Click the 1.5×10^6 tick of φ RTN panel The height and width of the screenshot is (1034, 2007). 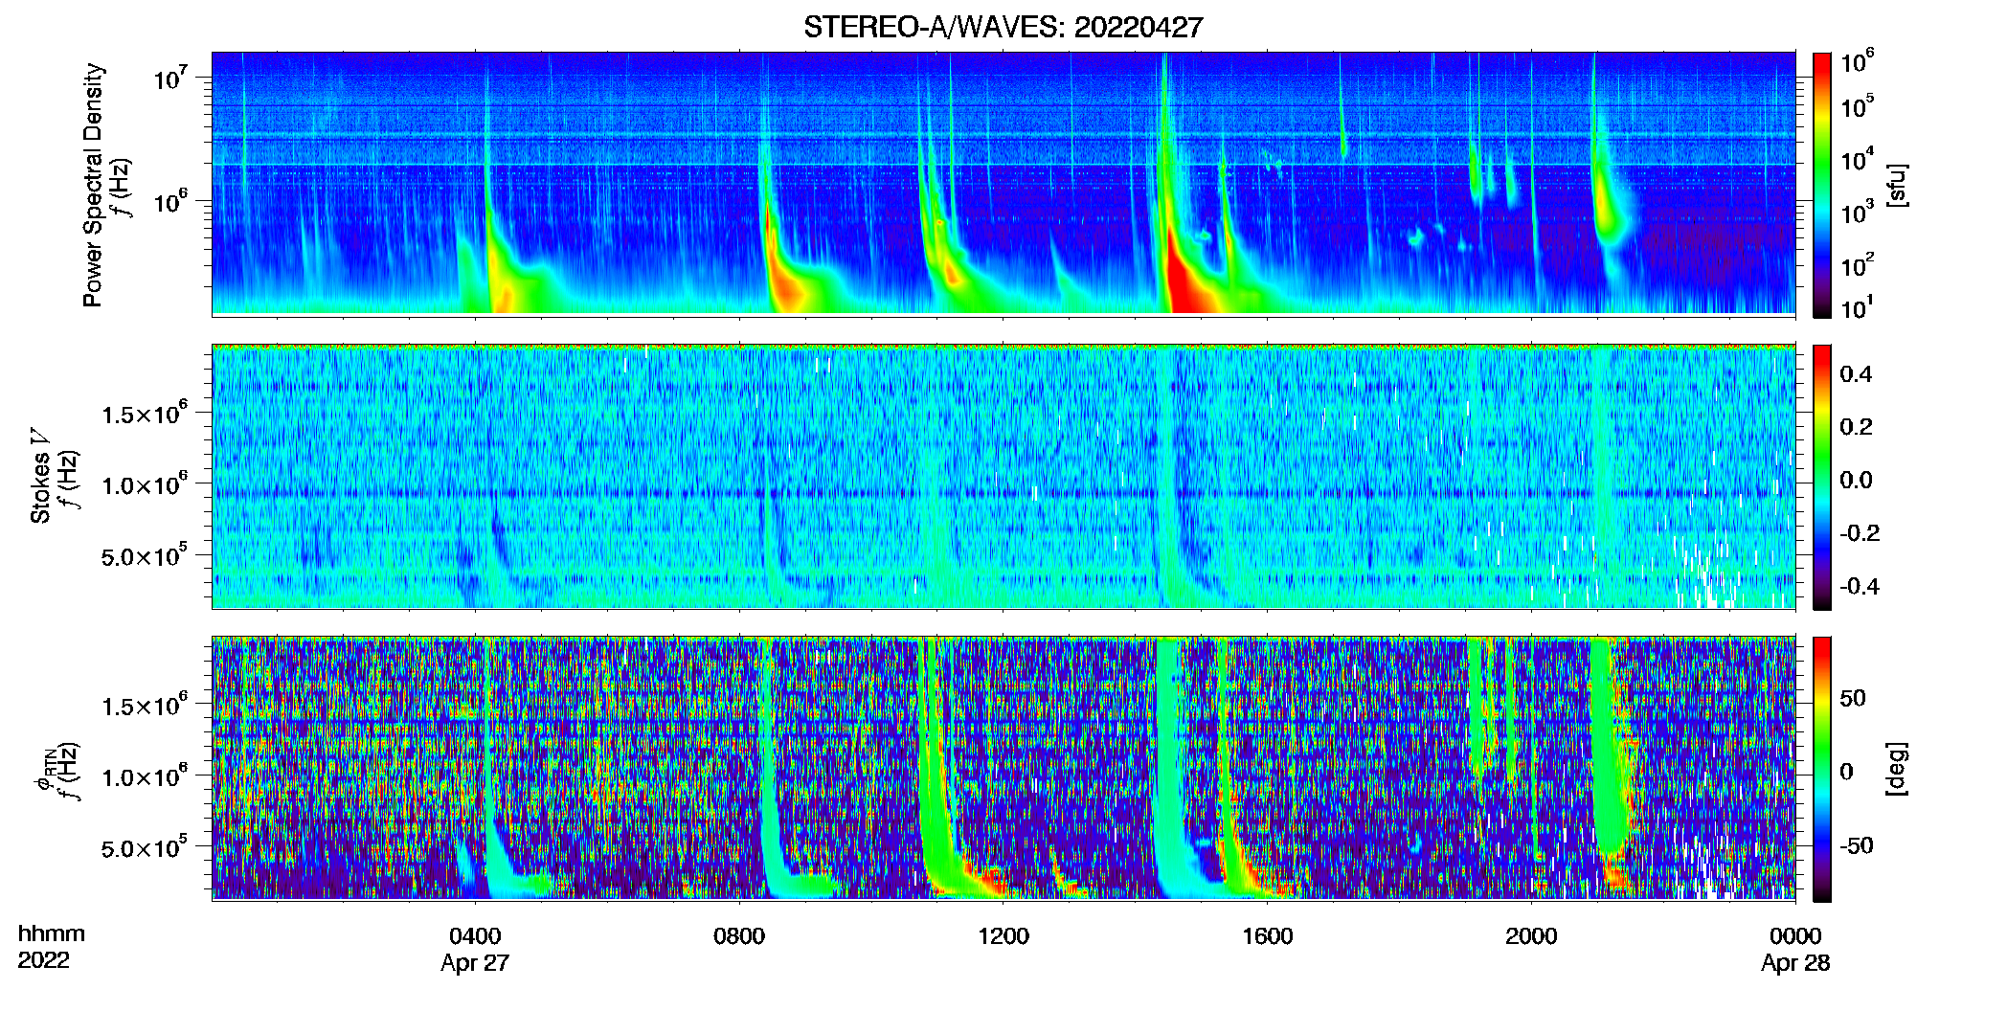coord(144,706)
